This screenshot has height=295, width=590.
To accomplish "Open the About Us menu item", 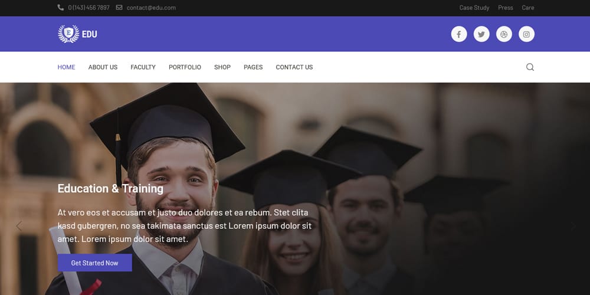I will pyautogui.click(x=103, y=67).
